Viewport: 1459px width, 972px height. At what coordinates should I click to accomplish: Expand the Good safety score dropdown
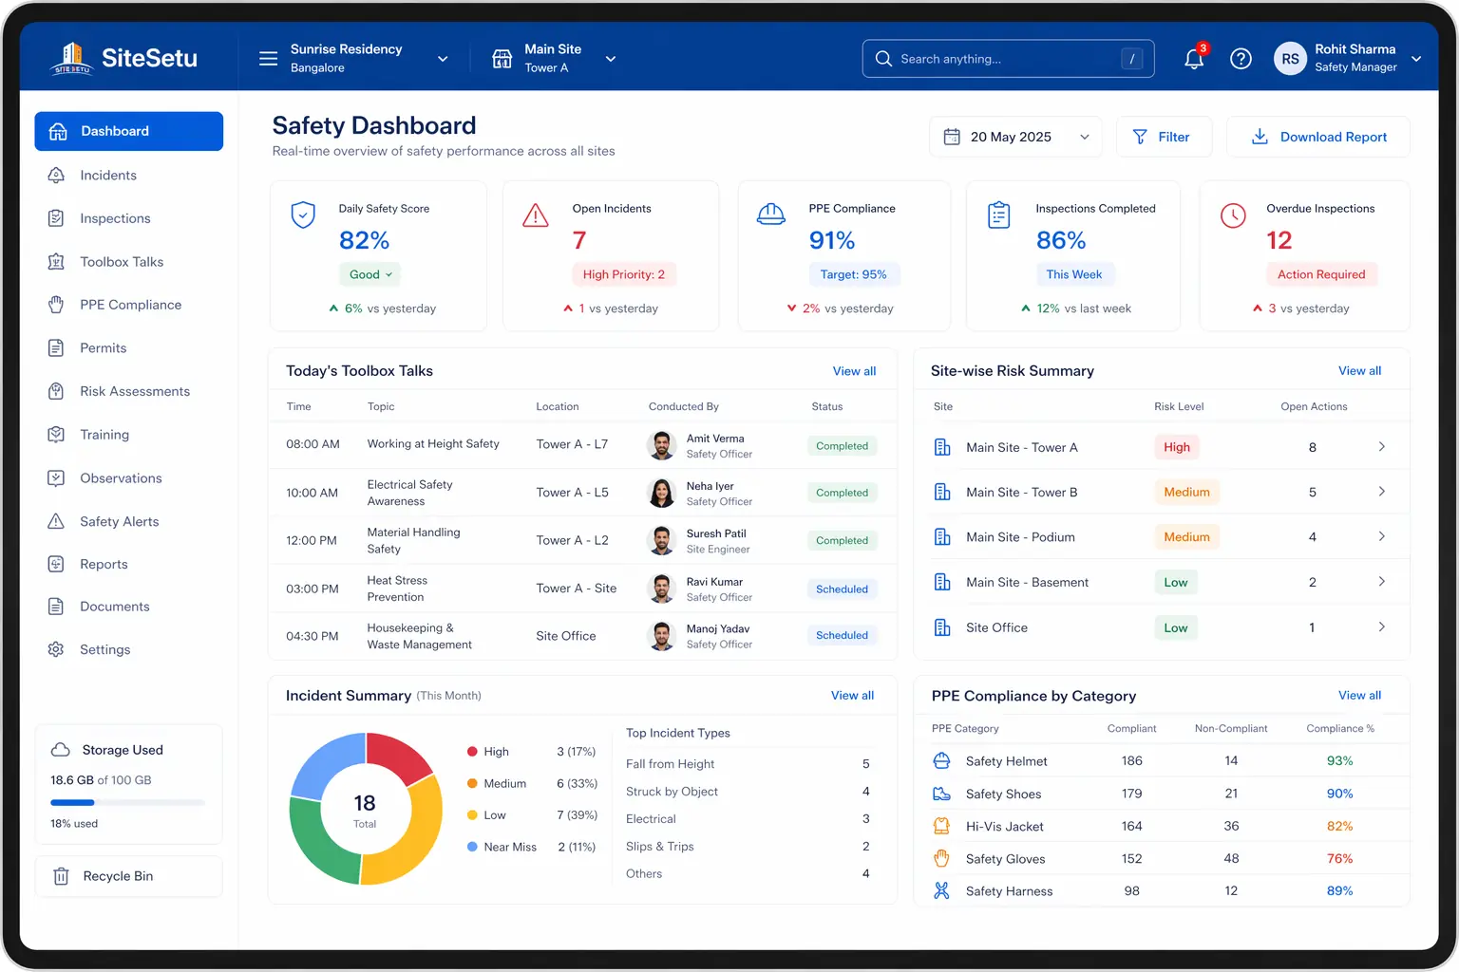point(370,274)
